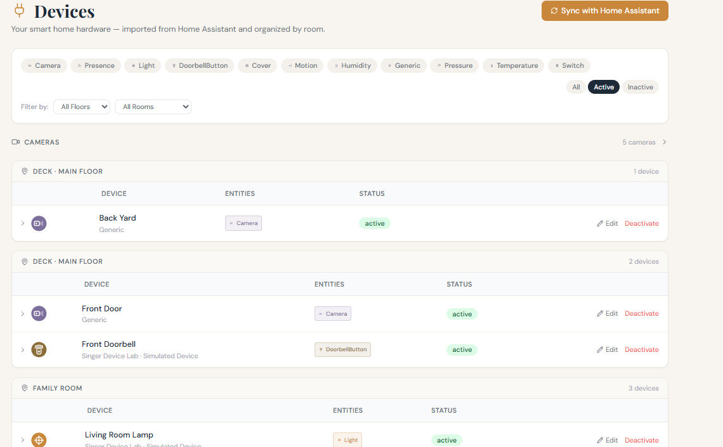Click the active status badge for Back Yard

tap(375, 223)
